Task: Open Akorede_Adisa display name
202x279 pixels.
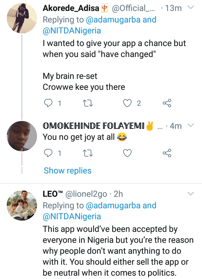Action: point(71,8)
